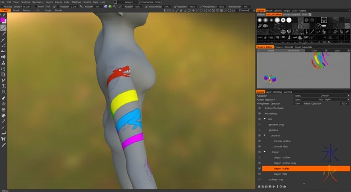Click the magenta foreground color swatch

pos(3,20)
